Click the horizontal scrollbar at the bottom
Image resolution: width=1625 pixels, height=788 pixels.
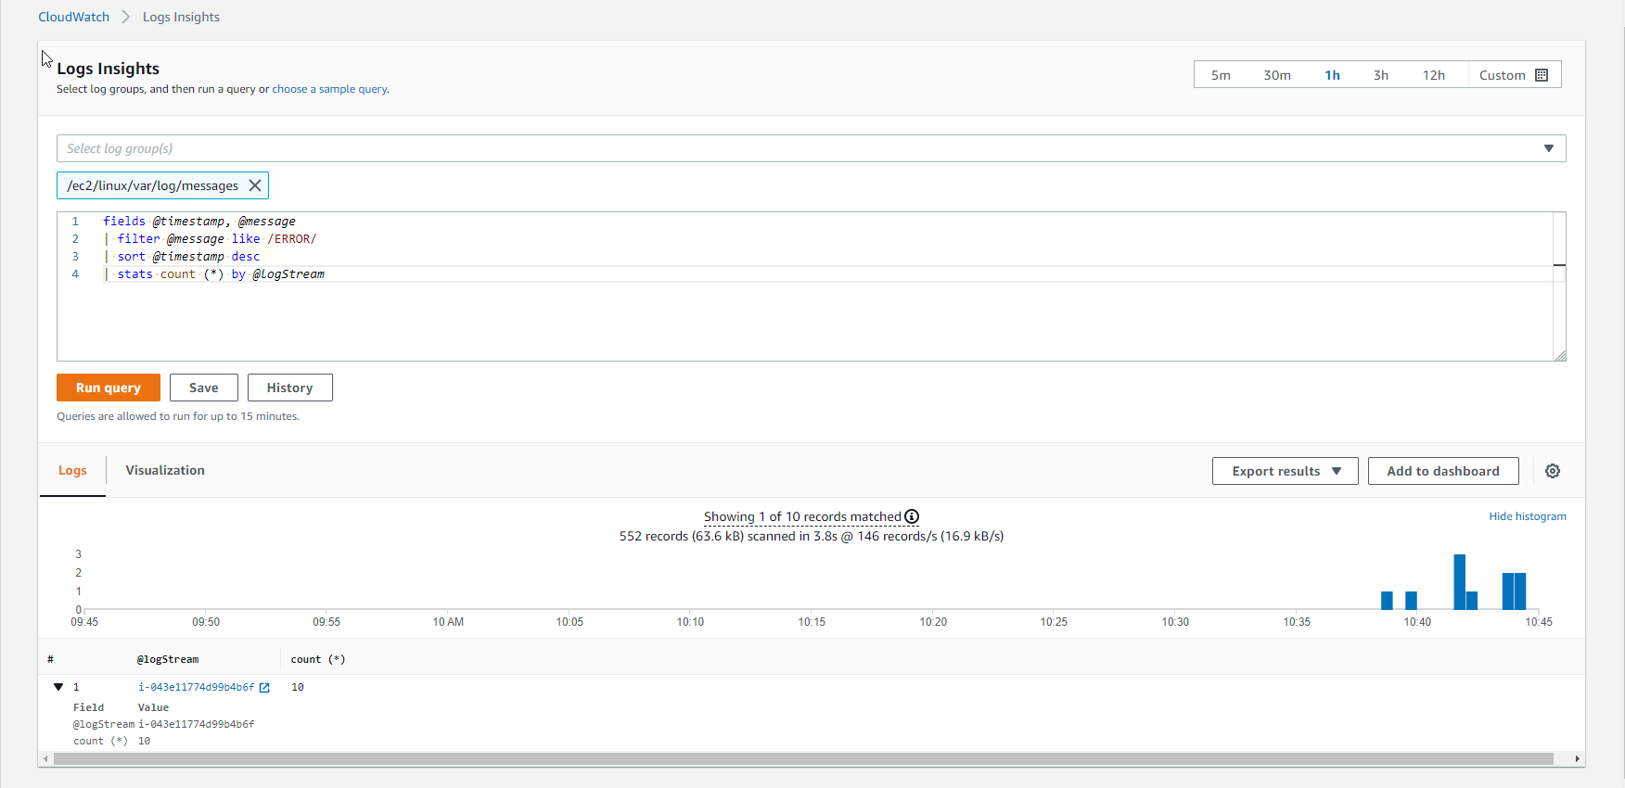(803, 758)
